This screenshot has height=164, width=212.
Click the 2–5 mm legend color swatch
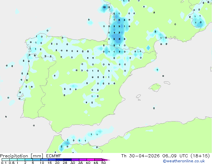pos(29,160)
